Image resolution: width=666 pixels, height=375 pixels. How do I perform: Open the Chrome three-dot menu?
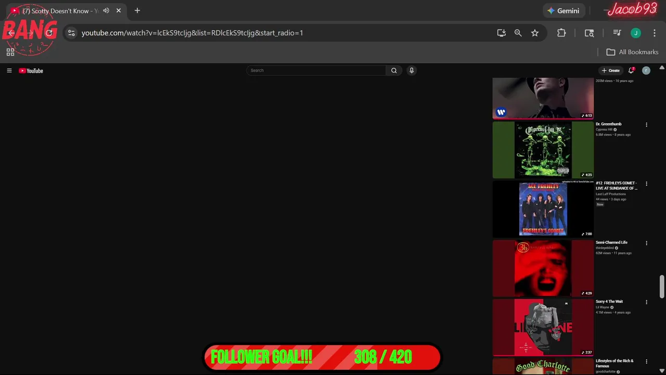pyautogui.click(x=655, y=33)
